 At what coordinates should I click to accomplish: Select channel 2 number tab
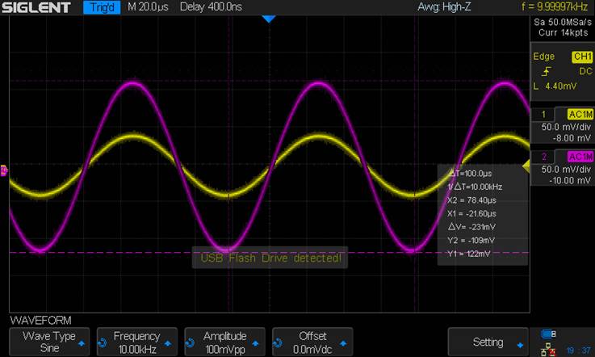tap(543, 157)
